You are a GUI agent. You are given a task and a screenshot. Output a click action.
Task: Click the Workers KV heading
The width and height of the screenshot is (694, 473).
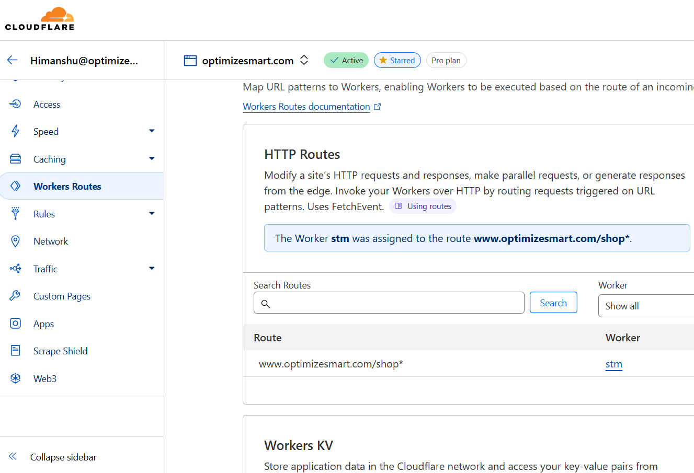[299, 445]
